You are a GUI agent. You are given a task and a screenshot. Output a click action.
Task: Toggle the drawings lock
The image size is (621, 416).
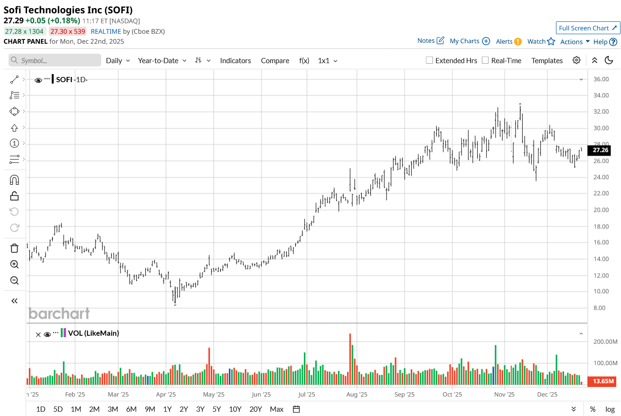tap(14, 196)
